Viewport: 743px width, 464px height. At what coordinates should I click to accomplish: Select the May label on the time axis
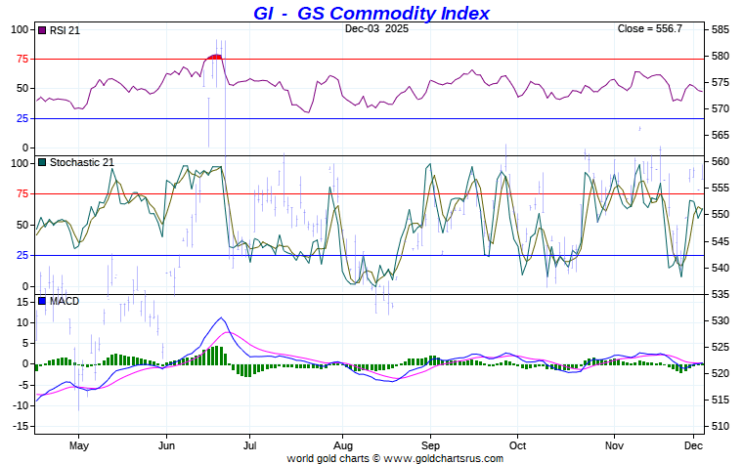tap(79, 444)
